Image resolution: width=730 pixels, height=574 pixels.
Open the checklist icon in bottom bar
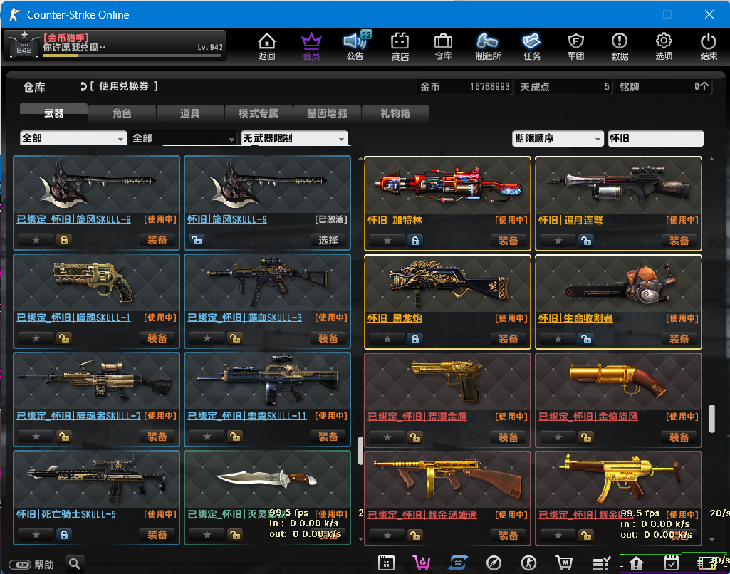point(601,563)
